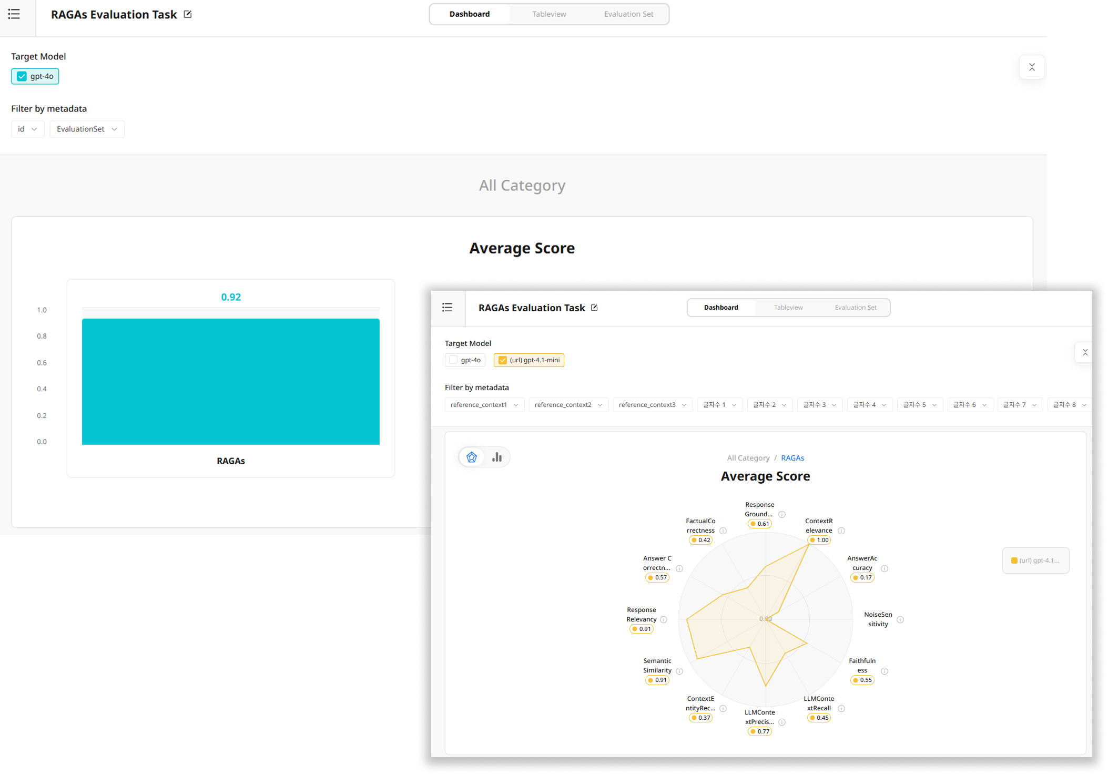Switch to bar chart view icon

pyautogui.click(x=497, y=457)
